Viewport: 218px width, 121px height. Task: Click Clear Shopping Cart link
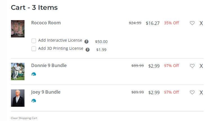(x=24, y=118)
